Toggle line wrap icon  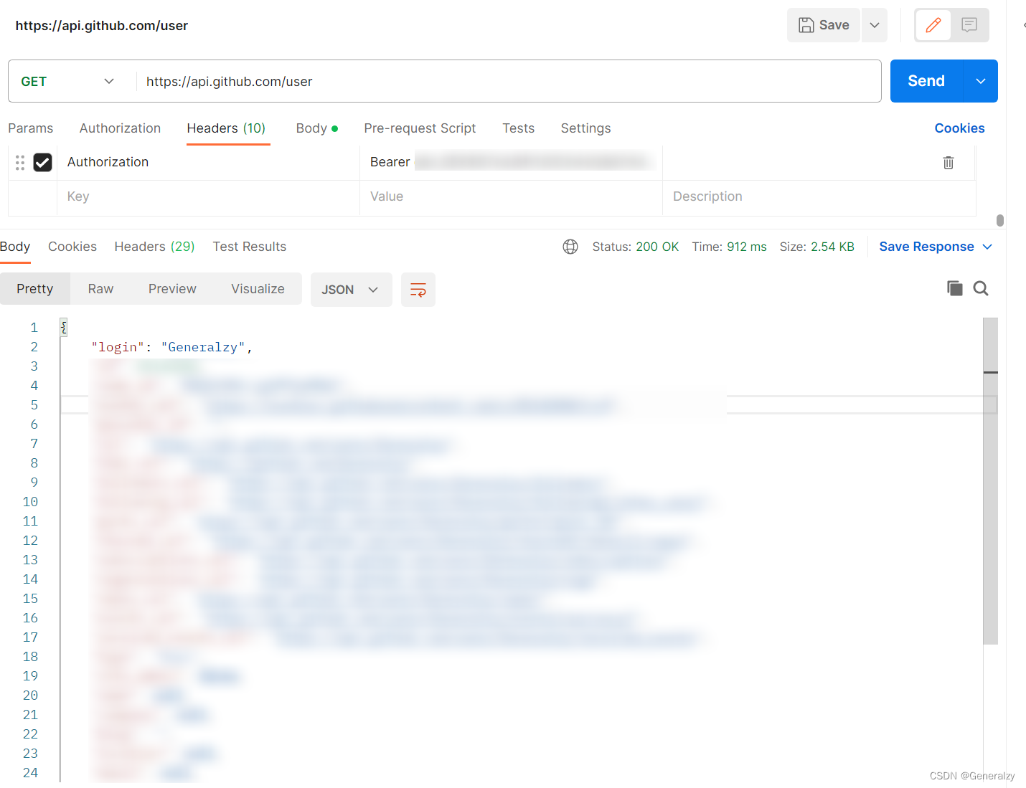[x=418, y=290]
